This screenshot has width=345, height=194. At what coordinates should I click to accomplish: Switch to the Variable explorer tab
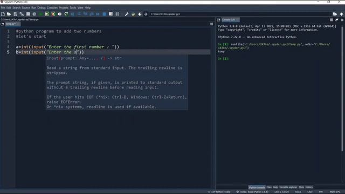288,188
